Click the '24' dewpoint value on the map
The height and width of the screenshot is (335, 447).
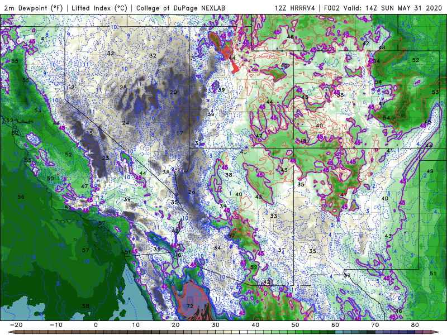tap(126, 123)
